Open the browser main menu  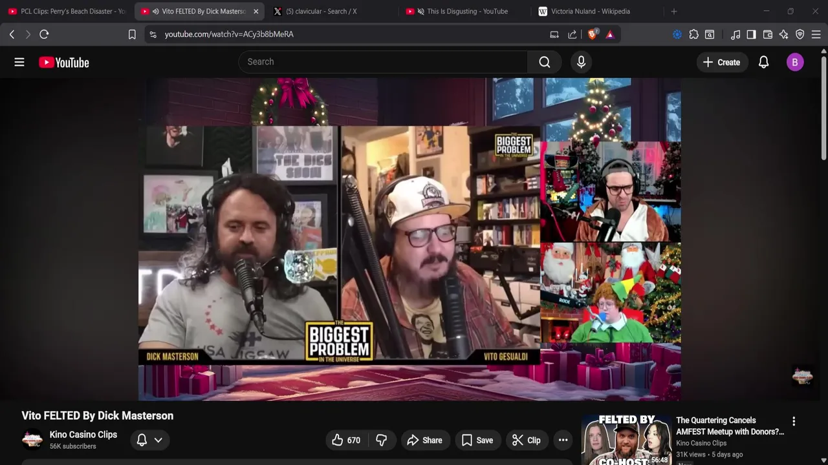point(816,34)
